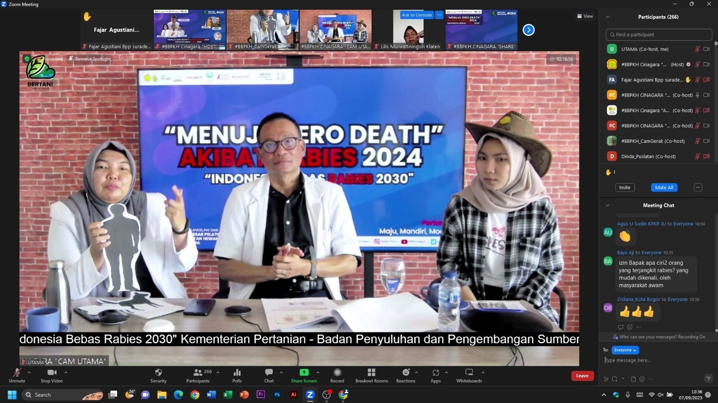Screen dimensions: 718x403
Task: Unmute the microphone in the toolbar
Action: (17, 373)
